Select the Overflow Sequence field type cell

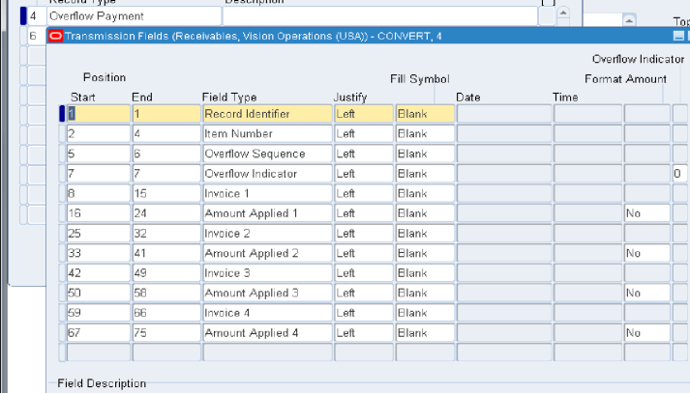(264, 154)
